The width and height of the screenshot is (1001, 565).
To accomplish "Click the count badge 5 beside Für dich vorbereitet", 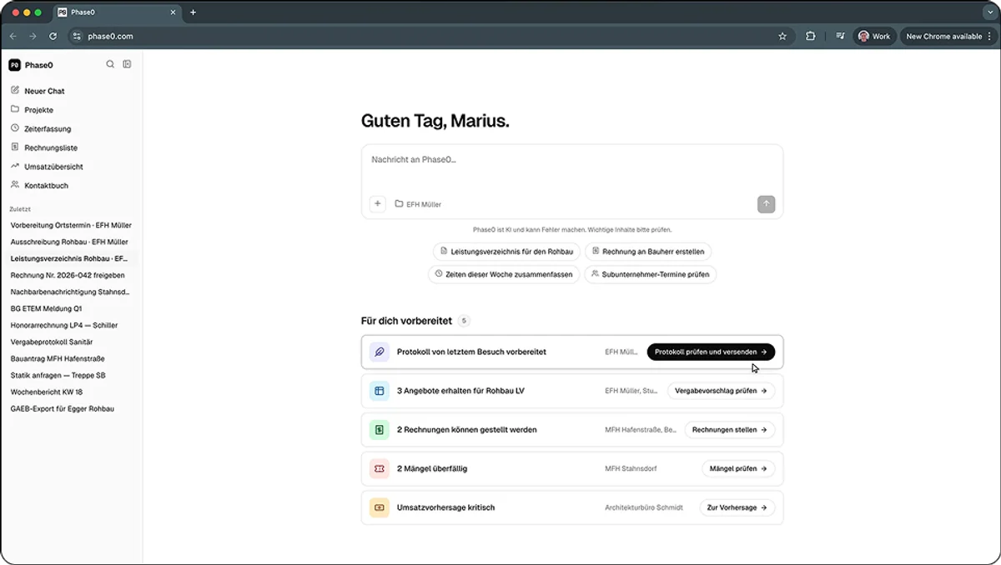I will pos(465,321).
